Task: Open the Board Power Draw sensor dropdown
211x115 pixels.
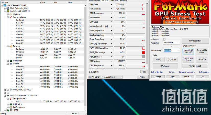Action: tap(111, 39)
